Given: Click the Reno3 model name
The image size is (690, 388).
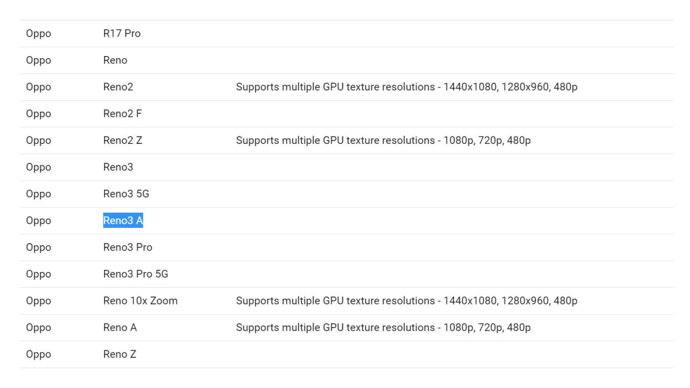Looking at the screenshot, I should coord(118,167).
